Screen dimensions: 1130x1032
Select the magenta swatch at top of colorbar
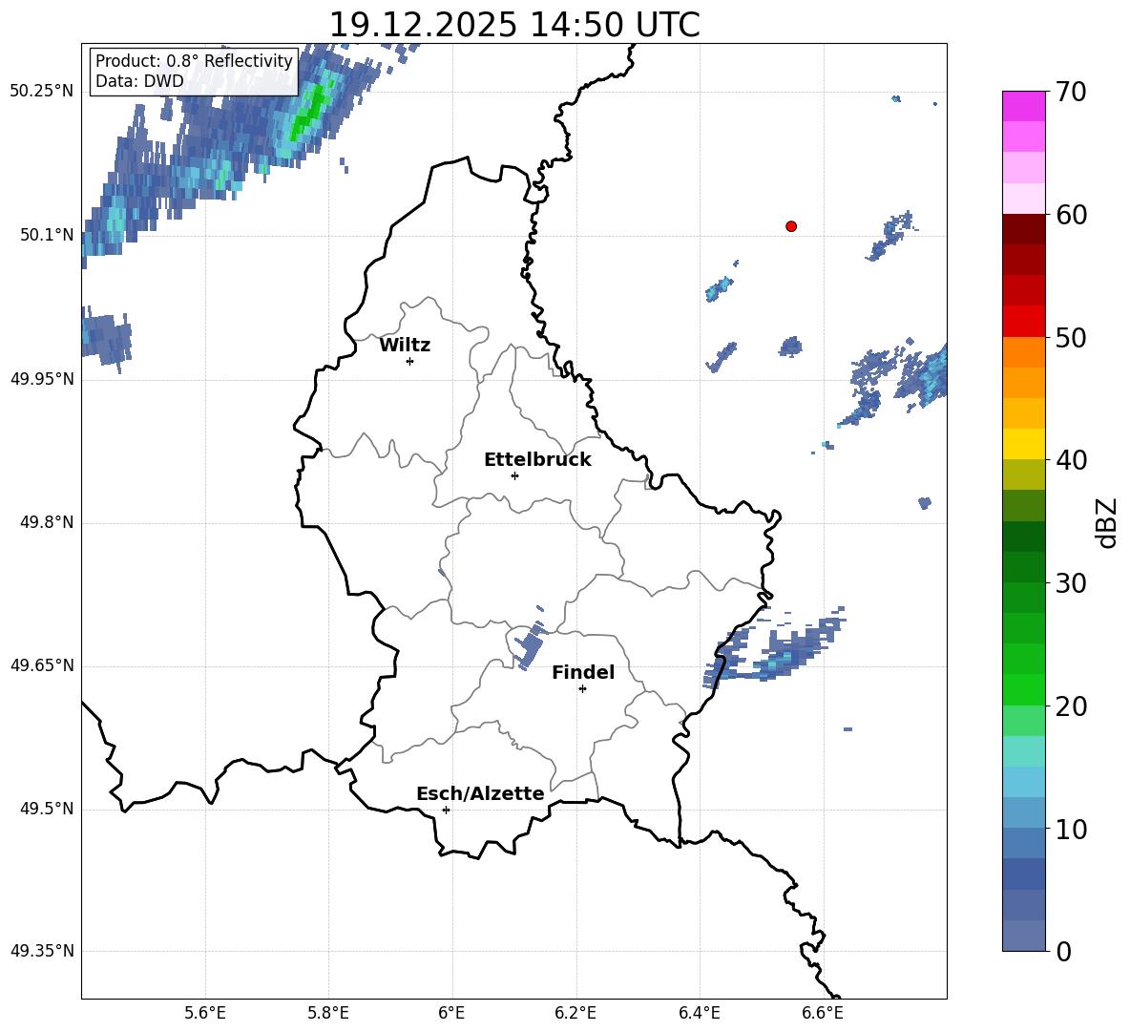1023,106
